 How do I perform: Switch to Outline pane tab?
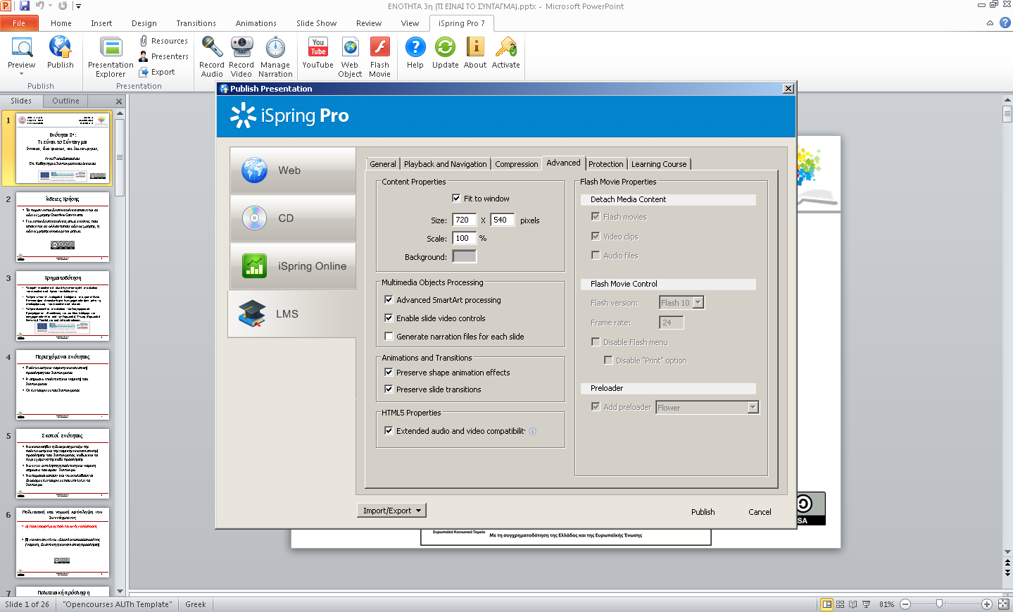(66, 101)
